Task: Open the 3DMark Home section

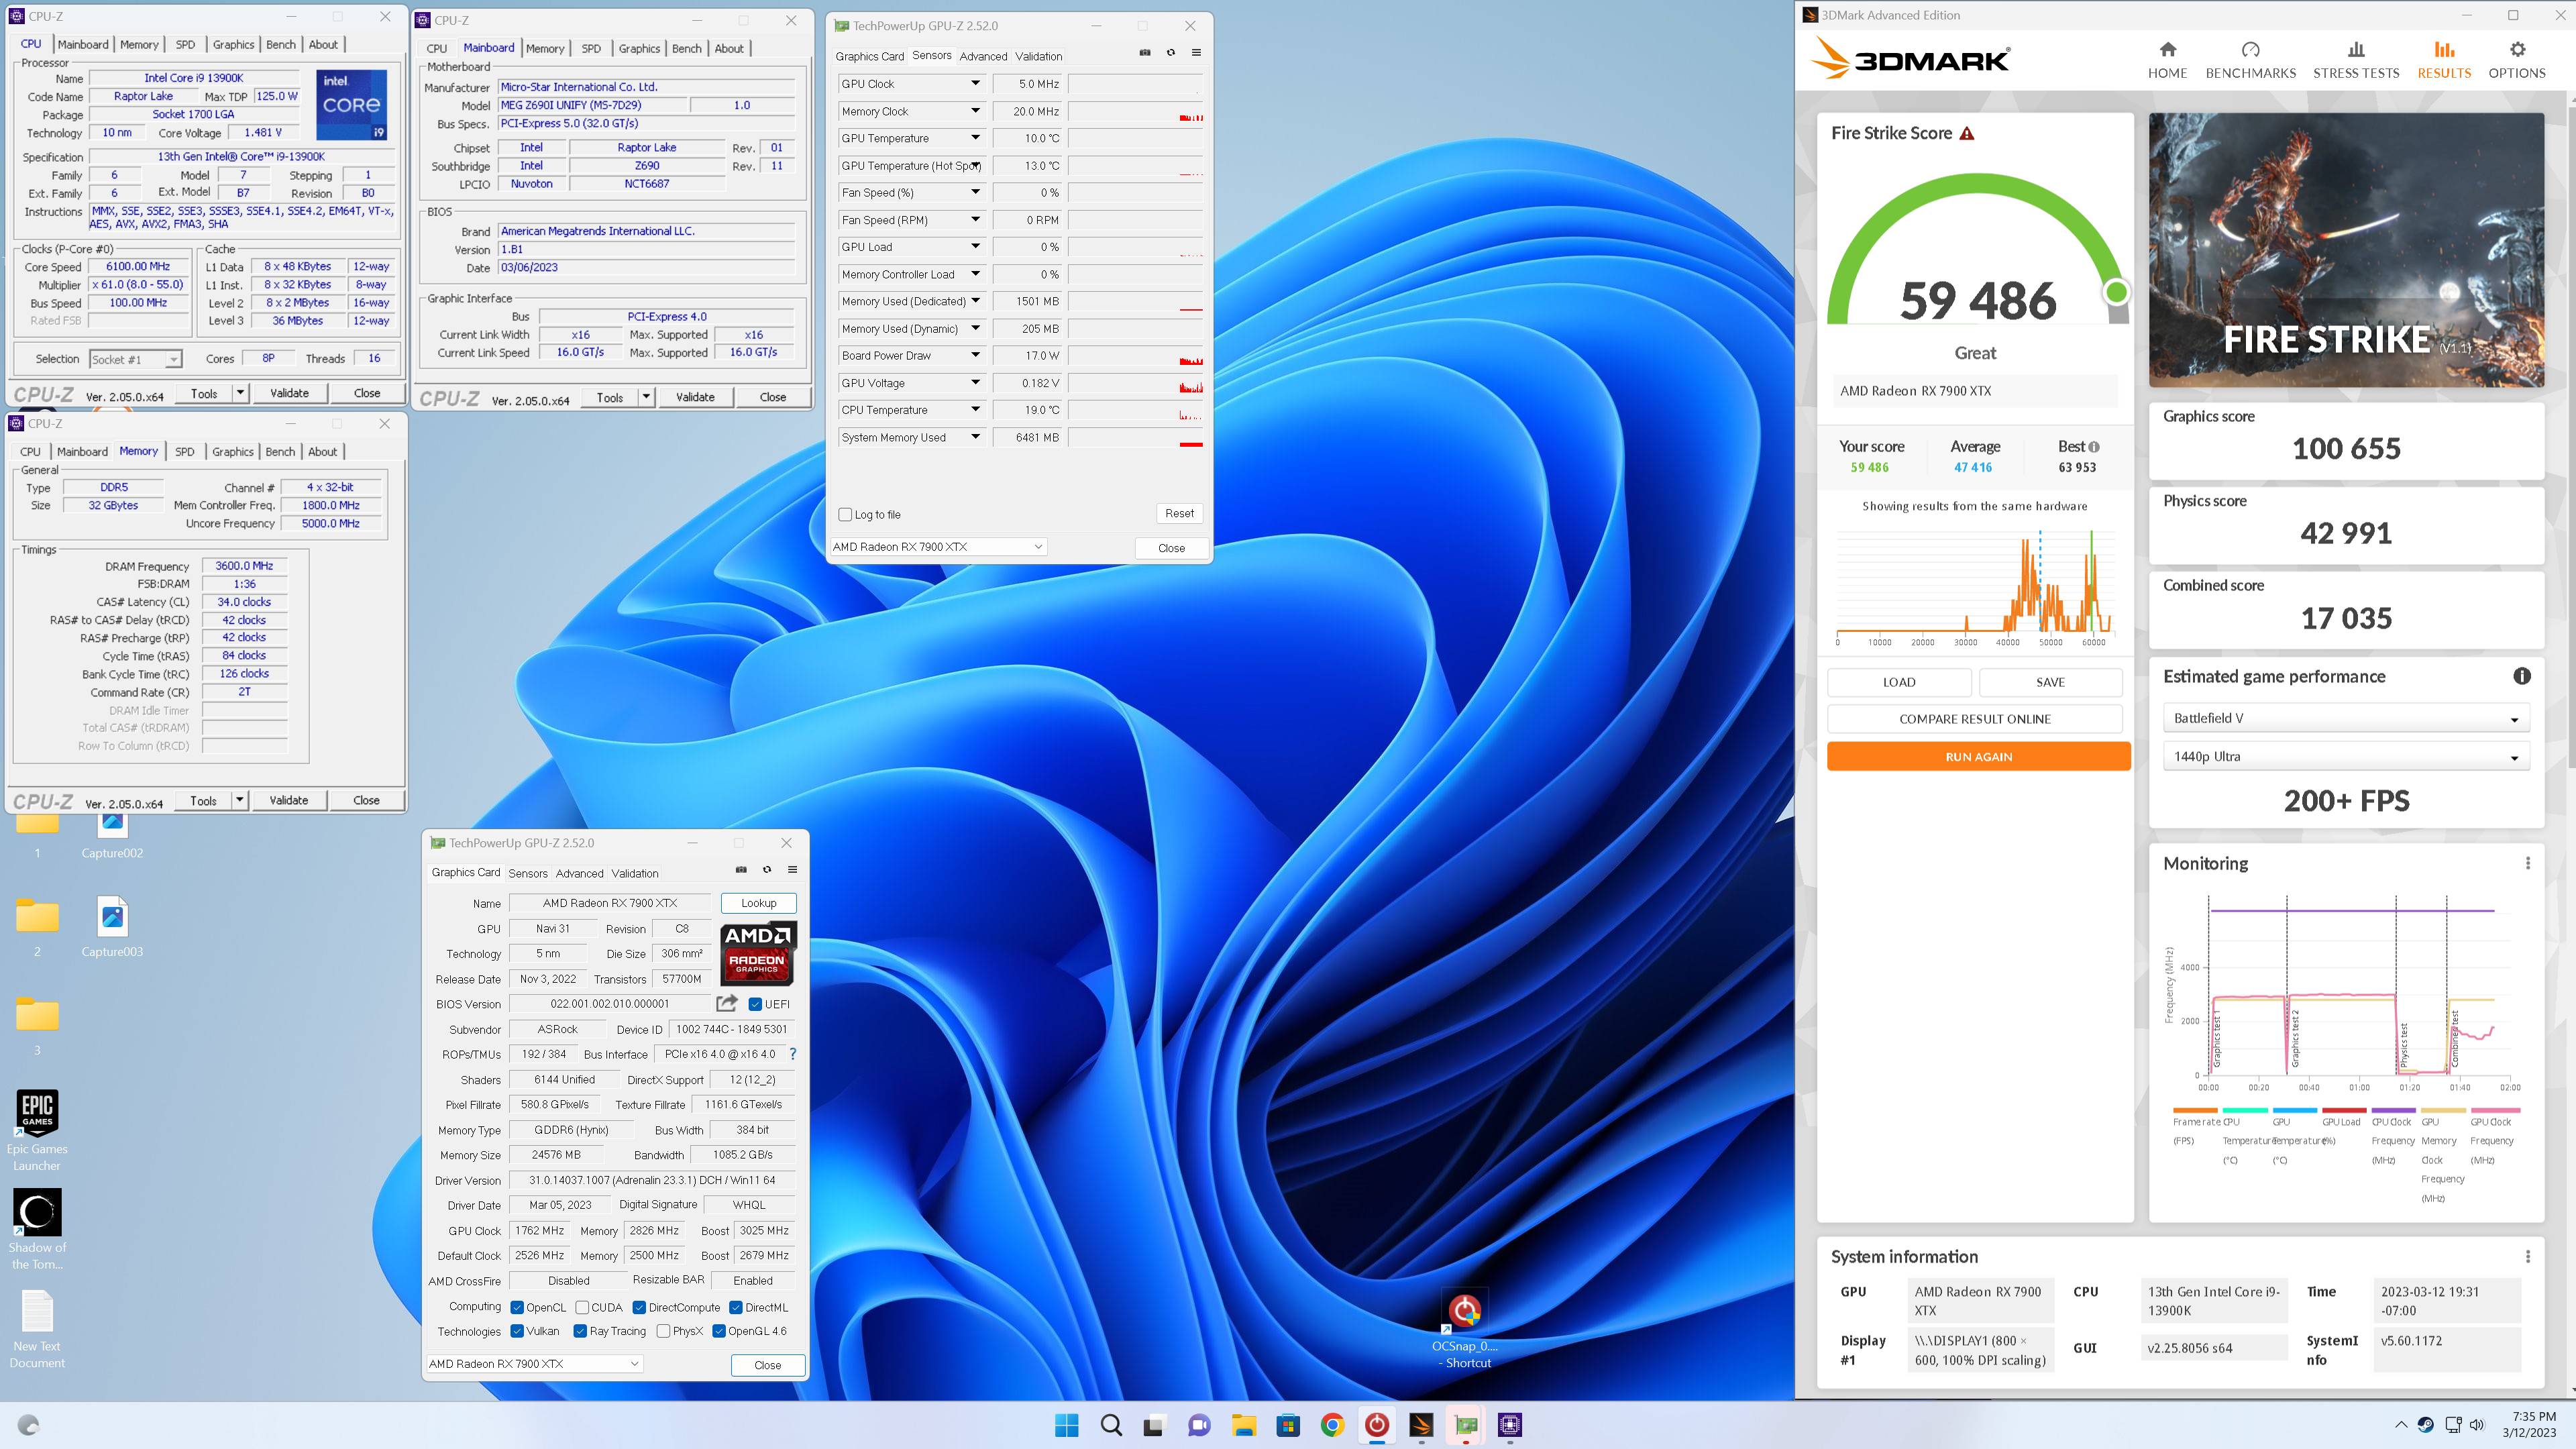Action: (2167, 60)
